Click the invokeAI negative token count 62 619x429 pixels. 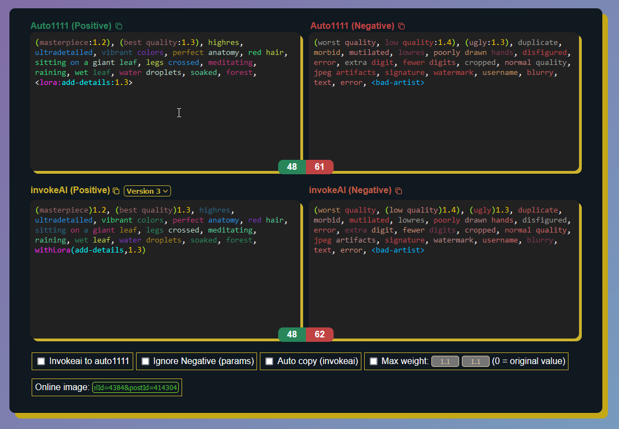coord(320,335)
